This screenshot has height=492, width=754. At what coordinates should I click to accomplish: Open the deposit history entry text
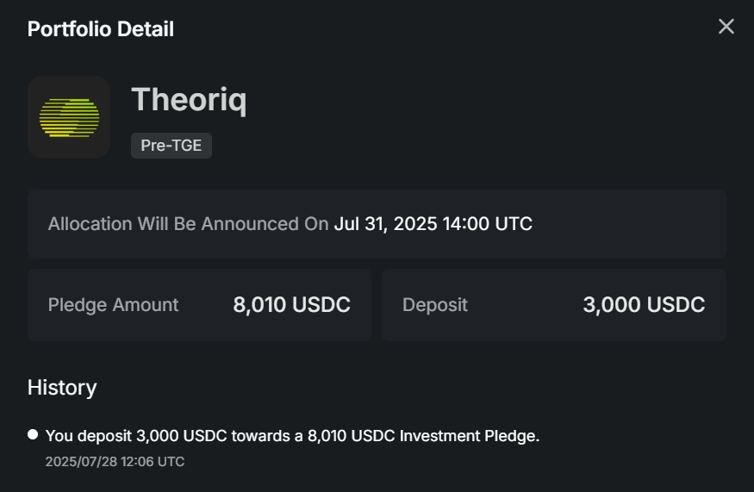point(292,436)
